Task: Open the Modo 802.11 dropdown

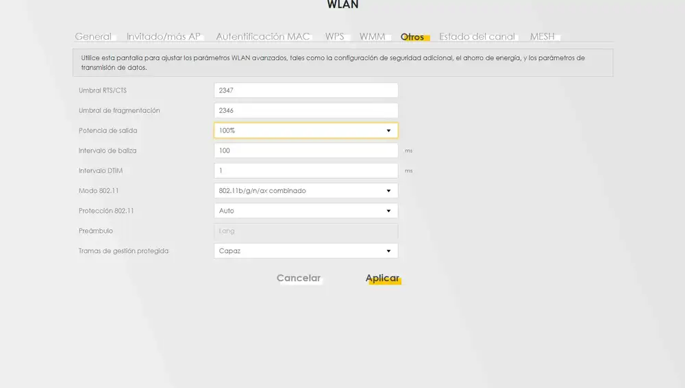Action: click(x=306, y=191)
